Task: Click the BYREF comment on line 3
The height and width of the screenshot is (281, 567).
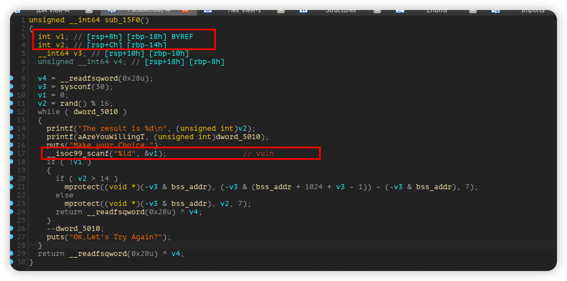Action: pos(182,37)
